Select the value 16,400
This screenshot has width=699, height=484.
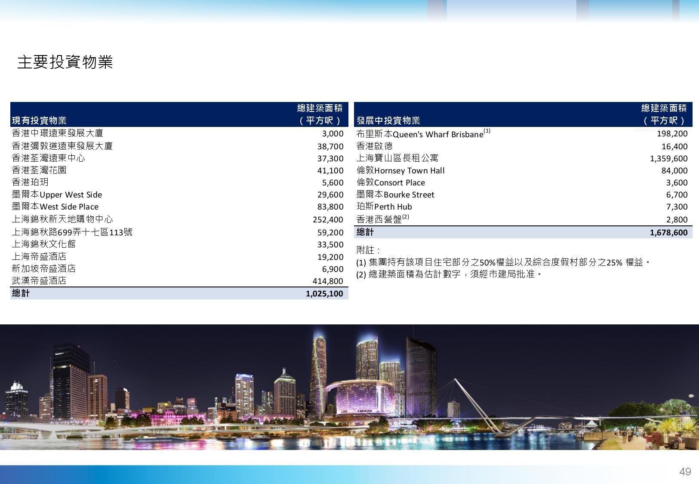[x=674, y=146]
